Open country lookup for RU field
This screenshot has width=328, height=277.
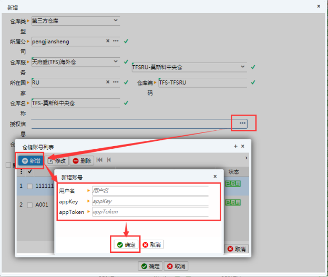116,83
